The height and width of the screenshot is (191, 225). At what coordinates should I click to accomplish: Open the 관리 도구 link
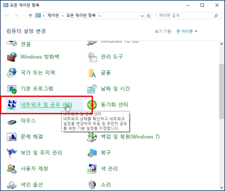click(x=112, y=57)
